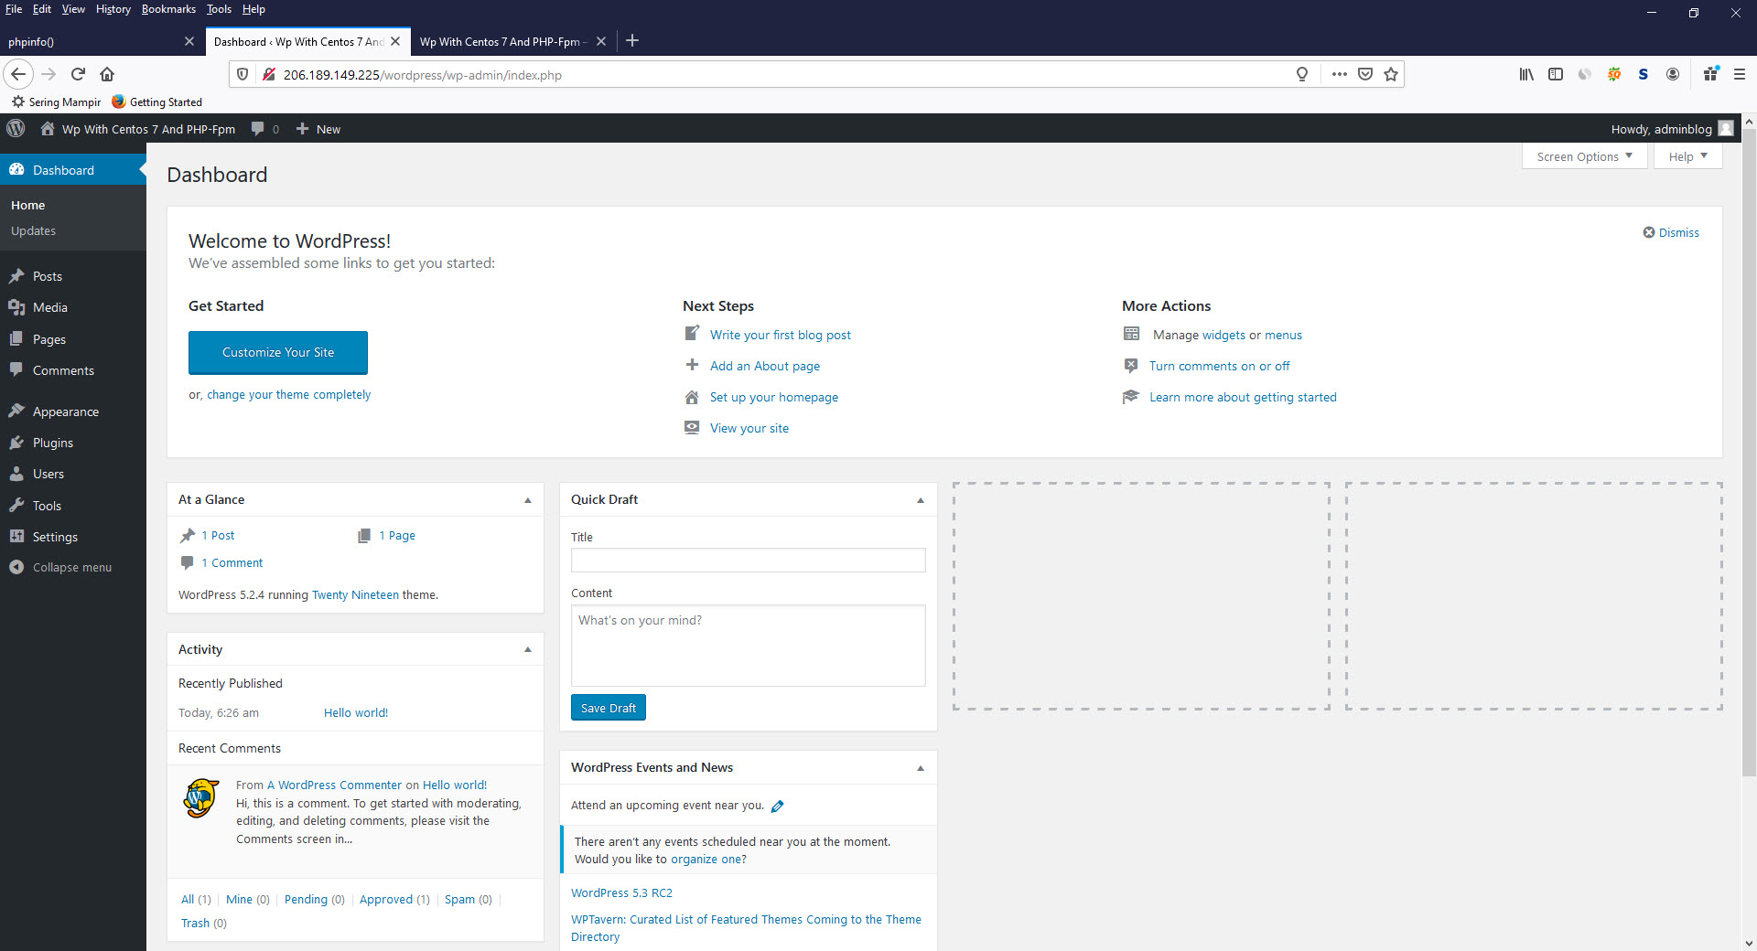Click the WordPress logo in admin bar
Image resolution: width=1757 pixels, height=951 pixels.
(16, 129)
